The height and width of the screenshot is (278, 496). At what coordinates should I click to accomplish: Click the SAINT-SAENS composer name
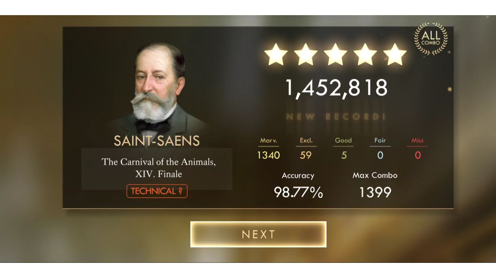pos(157,141)
